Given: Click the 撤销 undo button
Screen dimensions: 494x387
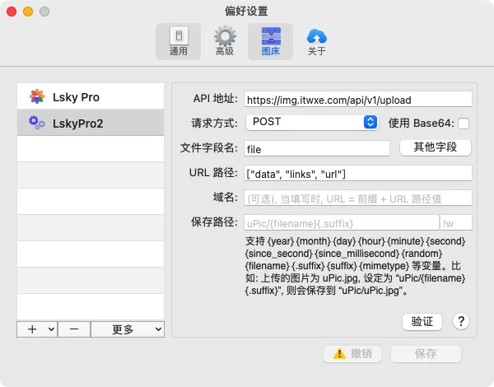Looking at the screenshot, I should coord(352,354).
